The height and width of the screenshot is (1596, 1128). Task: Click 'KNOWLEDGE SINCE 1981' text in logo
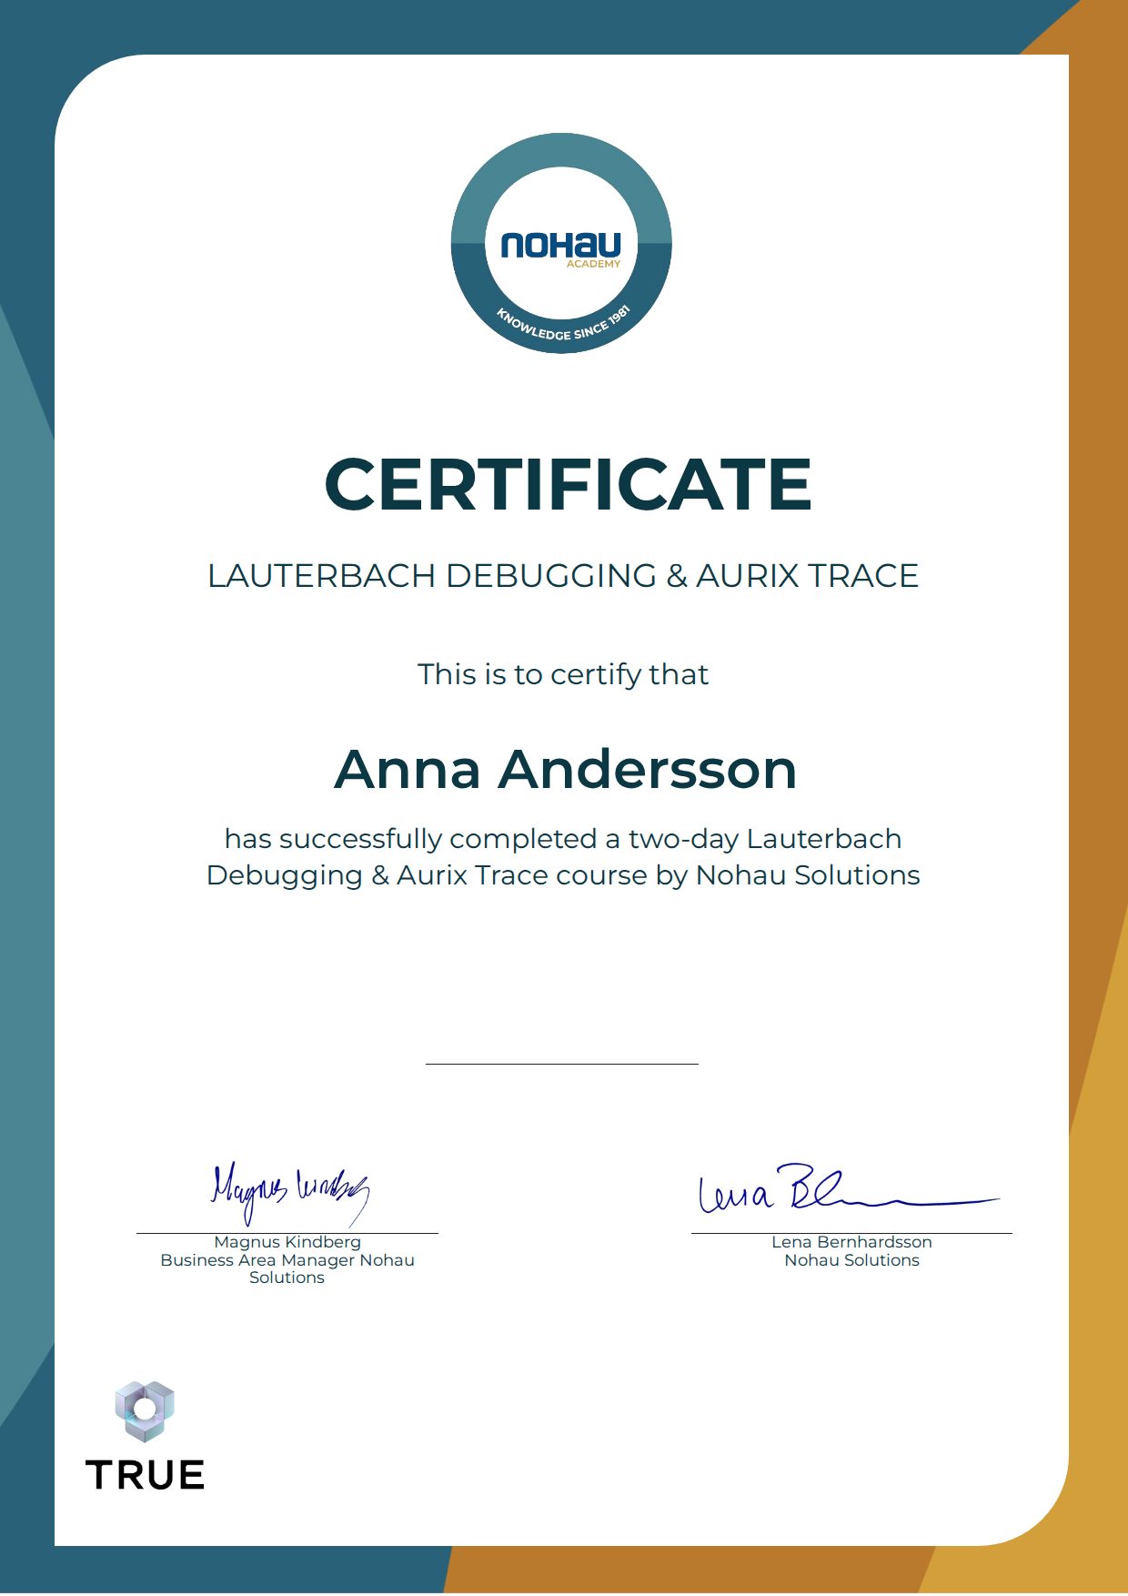pos(563,325)
